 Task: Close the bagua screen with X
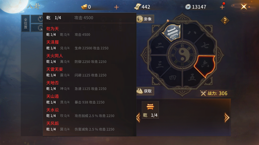click(244, 7)
